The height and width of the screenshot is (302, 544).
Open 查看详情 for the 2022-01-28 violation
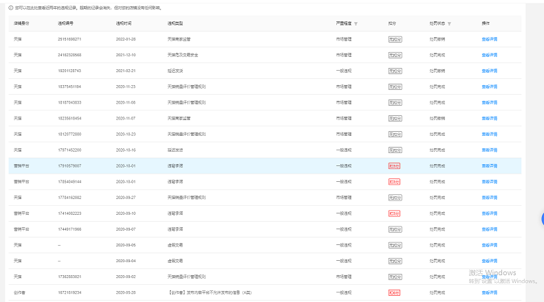coord(489,39)
